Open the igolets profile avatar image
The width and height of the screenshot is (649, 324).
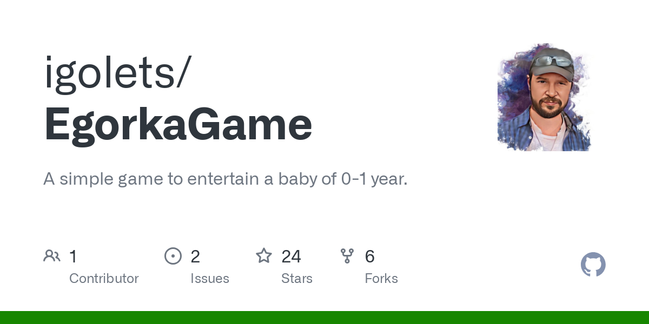pyautogui.click(x=545, y=97)
